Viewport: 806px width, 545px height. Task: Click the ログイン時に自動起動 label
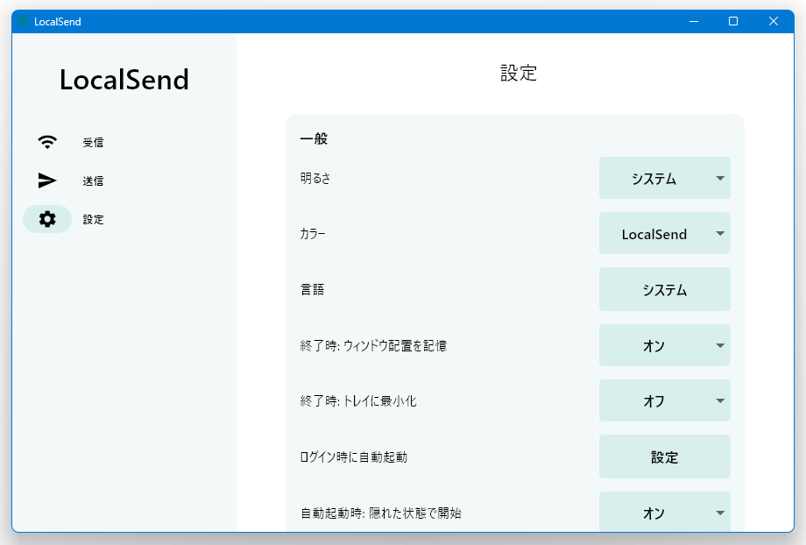[354, 457]
